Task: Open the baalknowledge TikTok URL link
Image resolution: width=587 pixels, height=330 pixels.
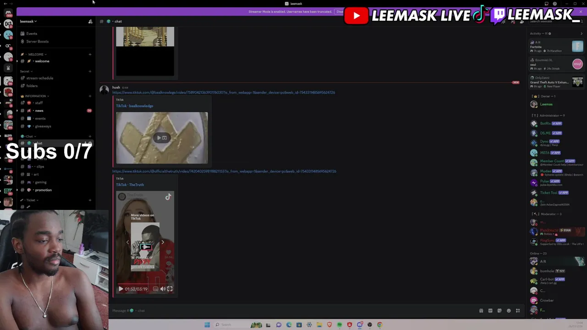Action: (224, 93)
